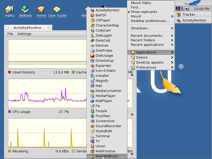Open File menu in ActivityMonitor
Image resolution: width=212 pixels, height=159 pixels.
(10, 34)
